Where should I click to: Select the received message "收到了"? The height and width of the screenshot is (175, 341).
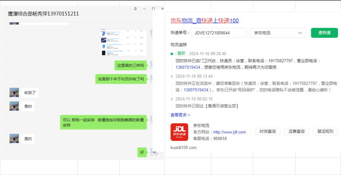pyautogui.click(x=30, y=93)
